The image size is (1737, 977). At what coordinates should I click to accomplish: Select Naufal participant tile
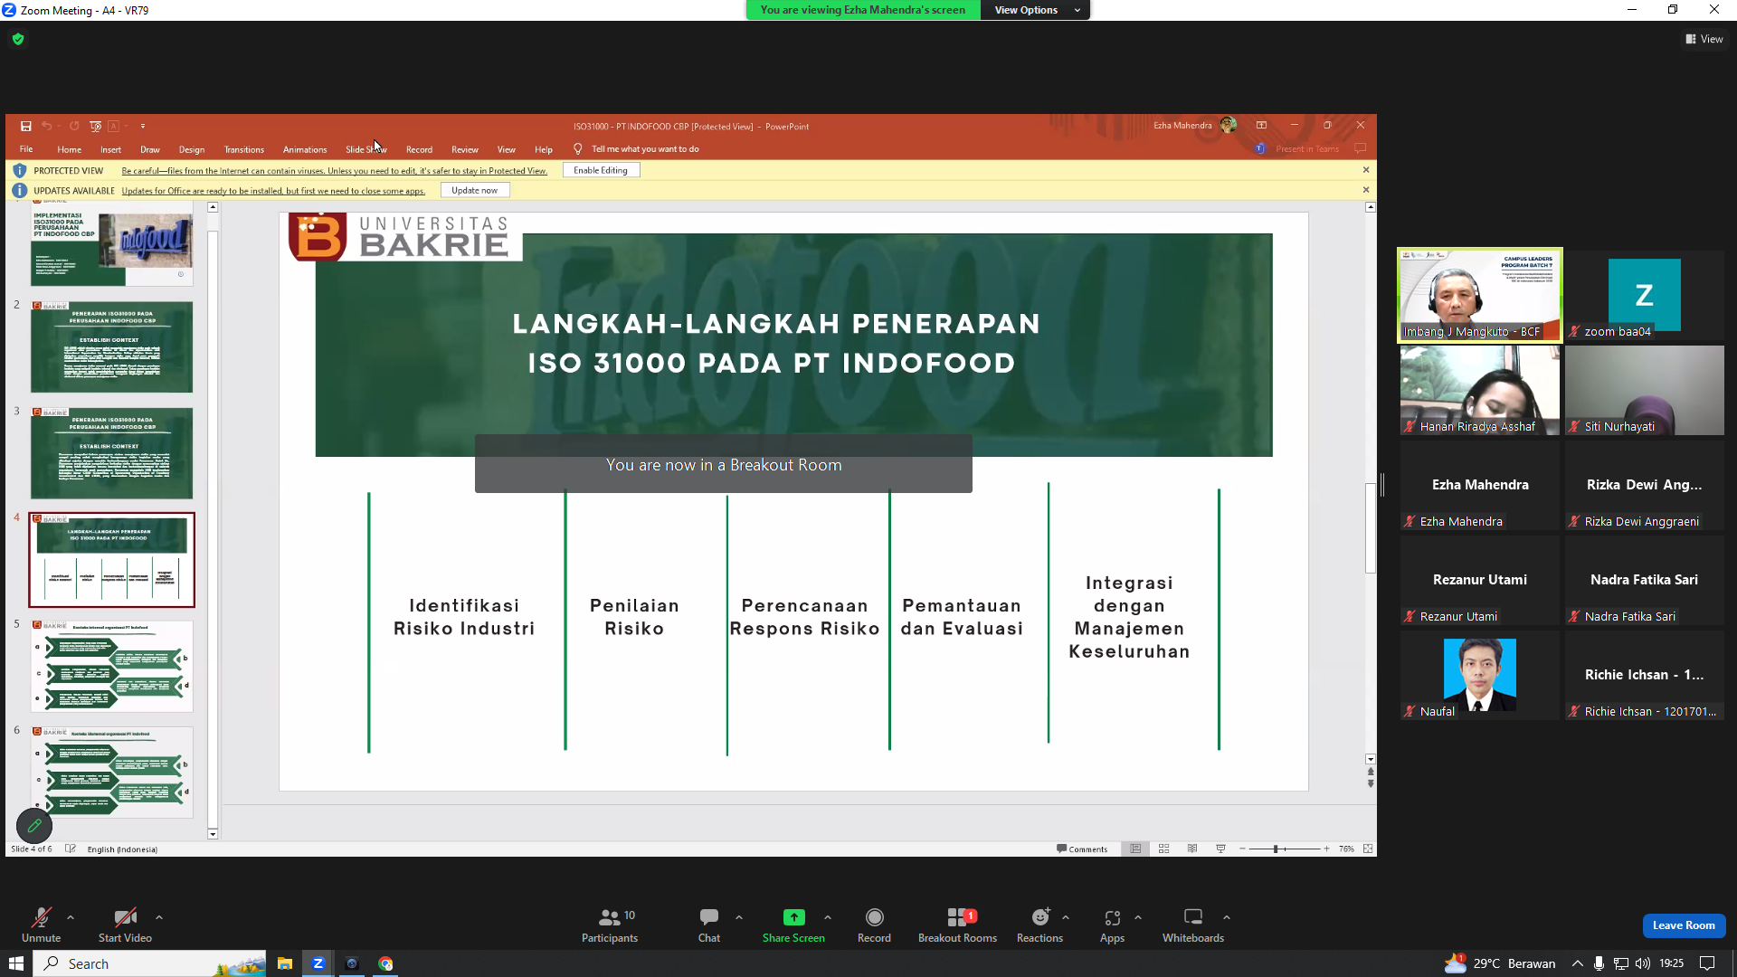click(1480, 675)
